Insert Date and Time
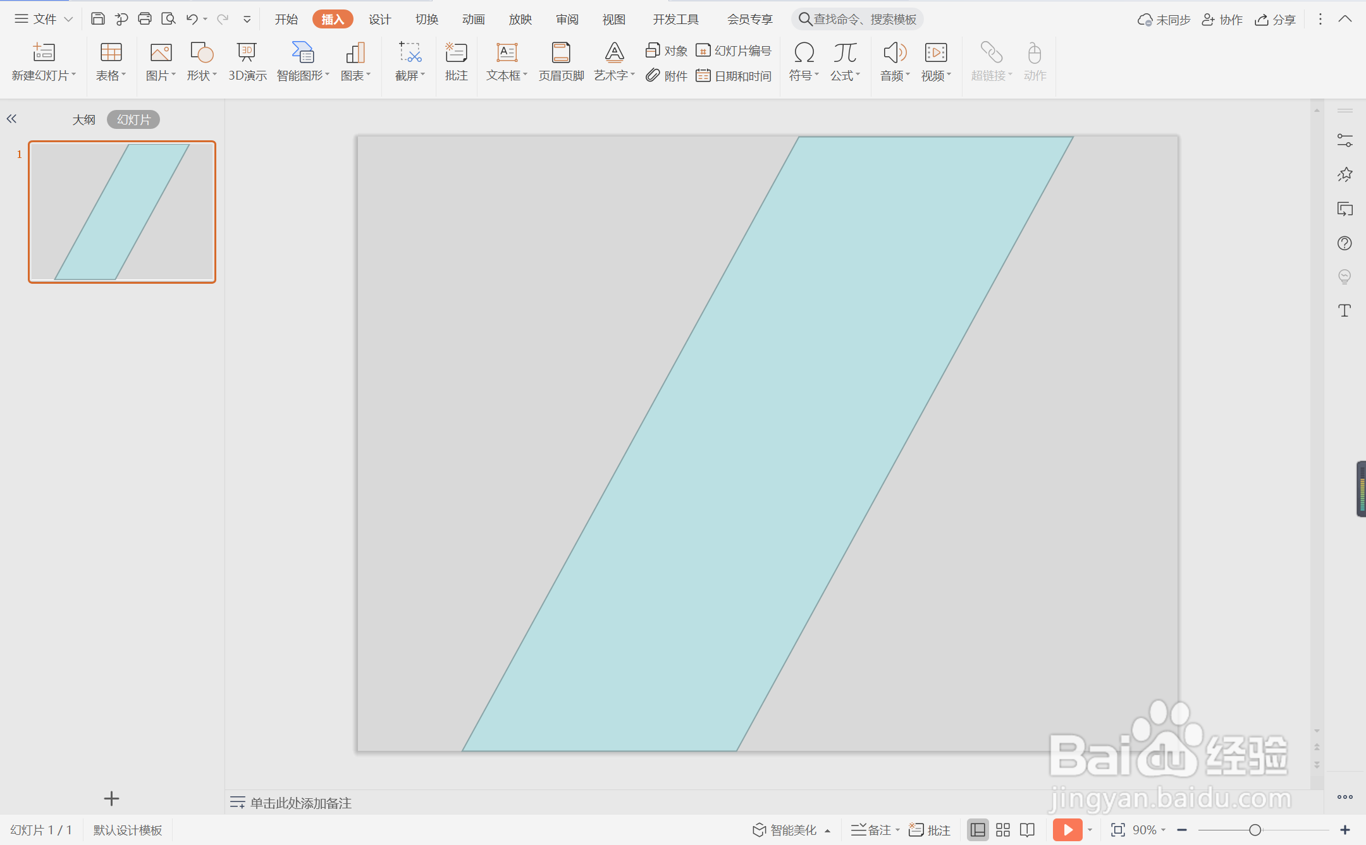This screenshot has width=1366, height=845. (734, 76)
